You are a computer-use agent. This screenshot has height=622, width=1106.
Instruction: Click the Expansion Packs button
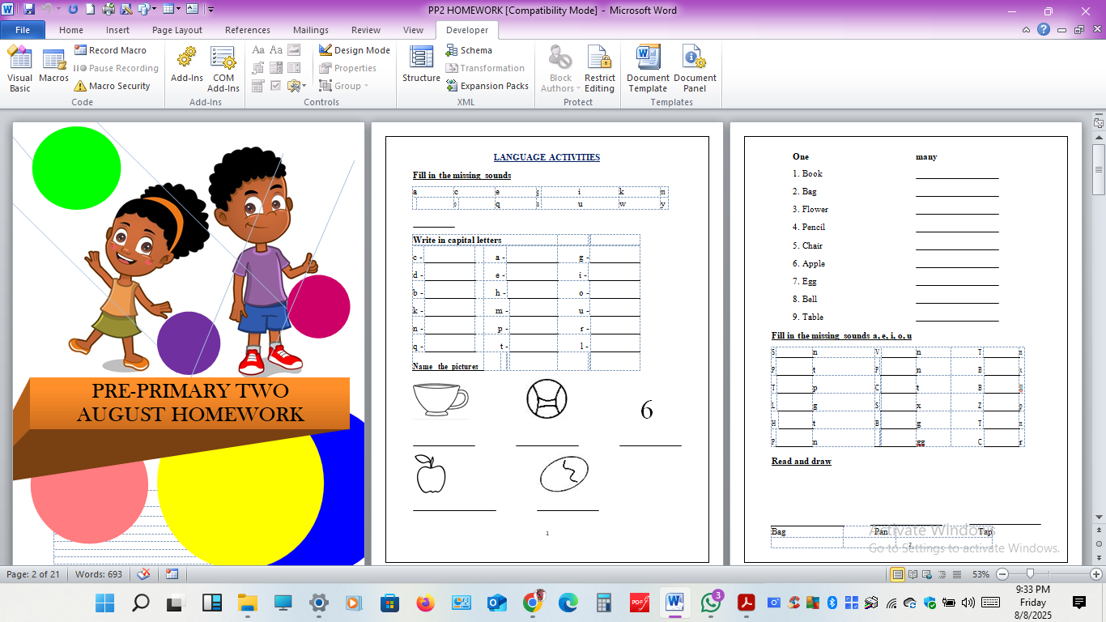487,86
